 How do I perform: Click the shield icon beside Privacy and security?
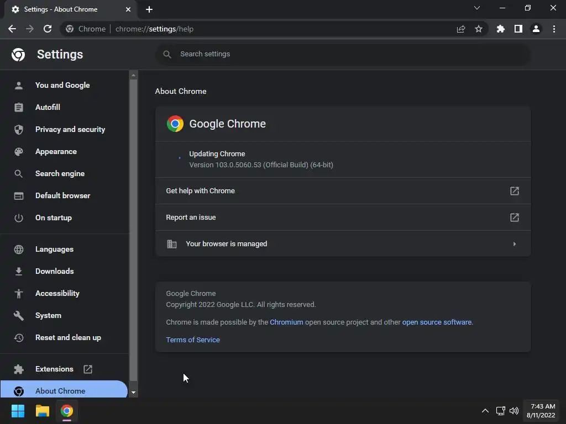(x=19, y=129)
